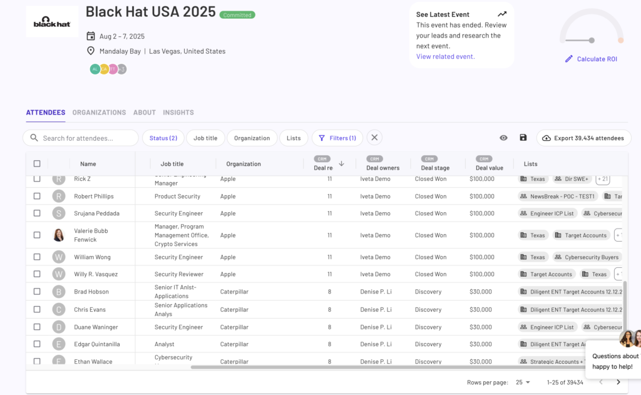This screenshot has height=395, width=641.
Task: Click the Export 39,434 attendees button
Action: click(583, 138)
